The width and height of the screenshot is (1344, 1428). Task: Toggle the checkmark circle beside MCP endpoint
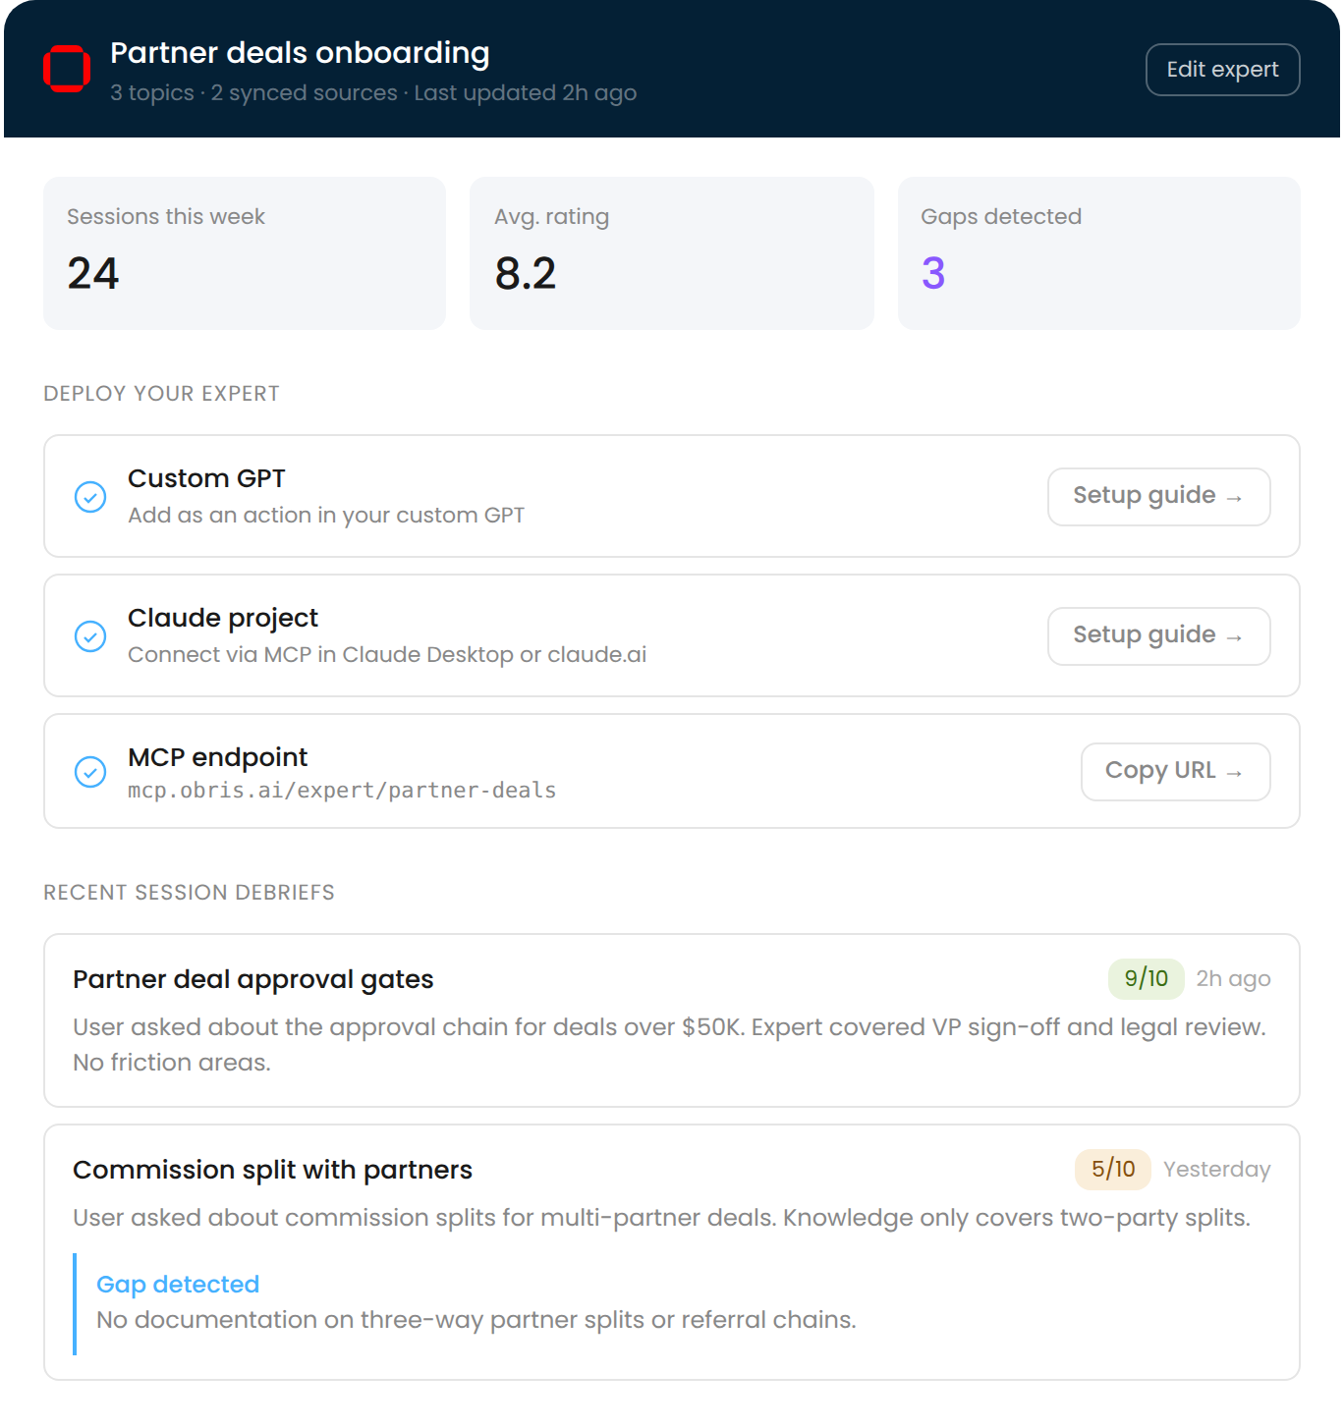(91, 773)
